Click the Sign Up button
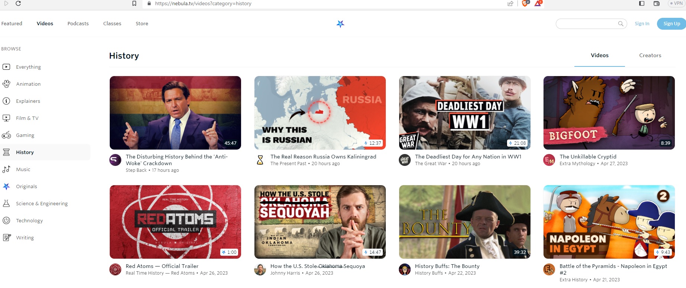Screen dimensions: 686x288 671,23
